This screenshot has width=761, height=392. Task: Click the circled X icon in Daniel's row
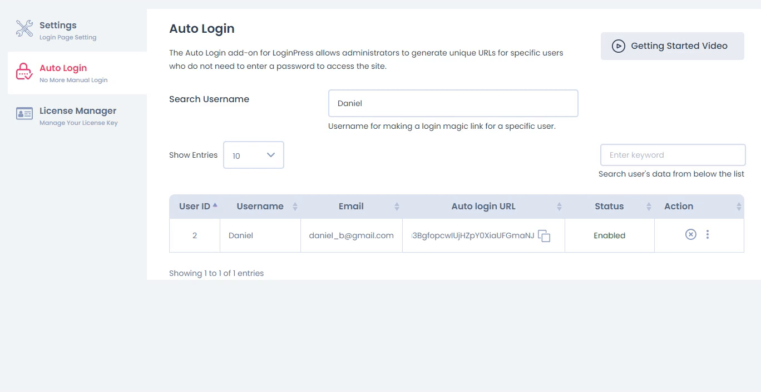pyautogui.click(x=690, y=234)
